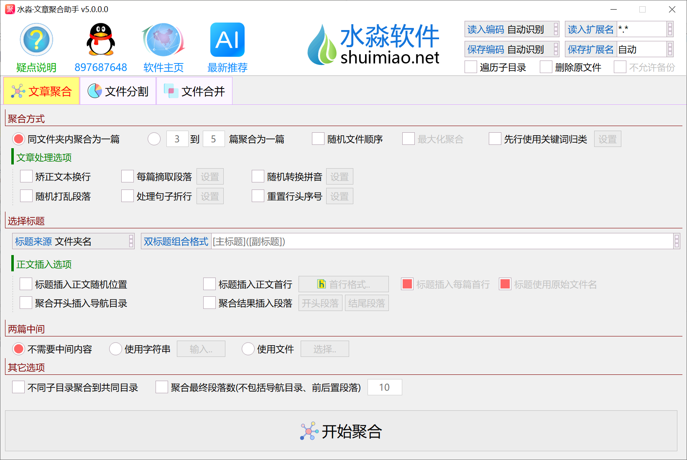
Task: Open the 双标题组合格式 dropdown
Action: click(x=411, y=241)
